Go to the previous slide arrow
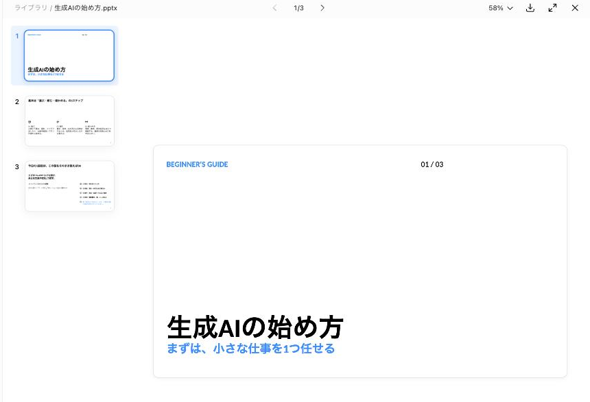Viewport: 590px width, 402px height. point(274,8)
